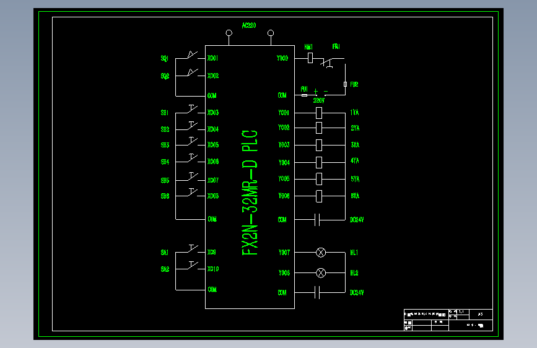Pick the X003 input terminal text
The width and height of the screenshot is (537, 348).
(x=213, y=112)
